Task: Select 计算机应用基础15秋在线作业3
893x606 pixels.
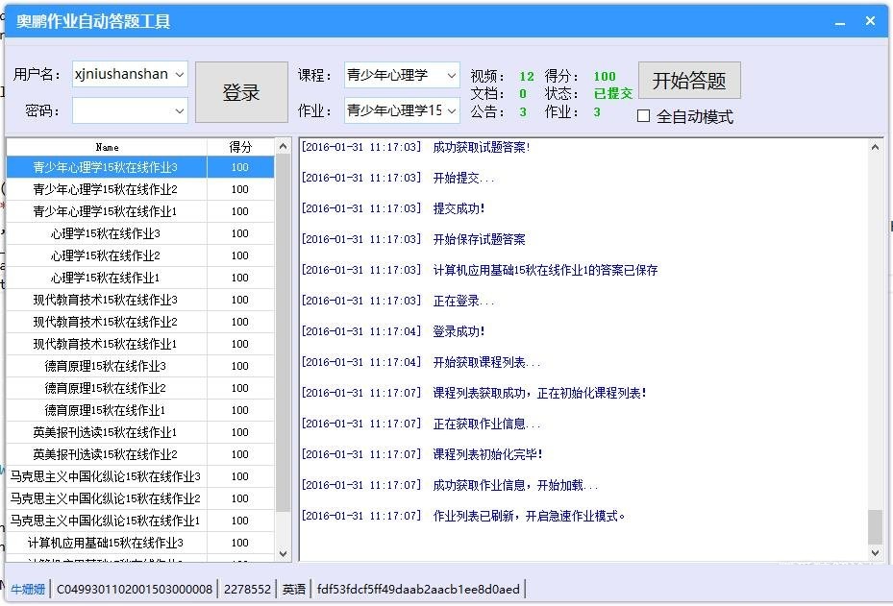Action: tap(106, 543)
